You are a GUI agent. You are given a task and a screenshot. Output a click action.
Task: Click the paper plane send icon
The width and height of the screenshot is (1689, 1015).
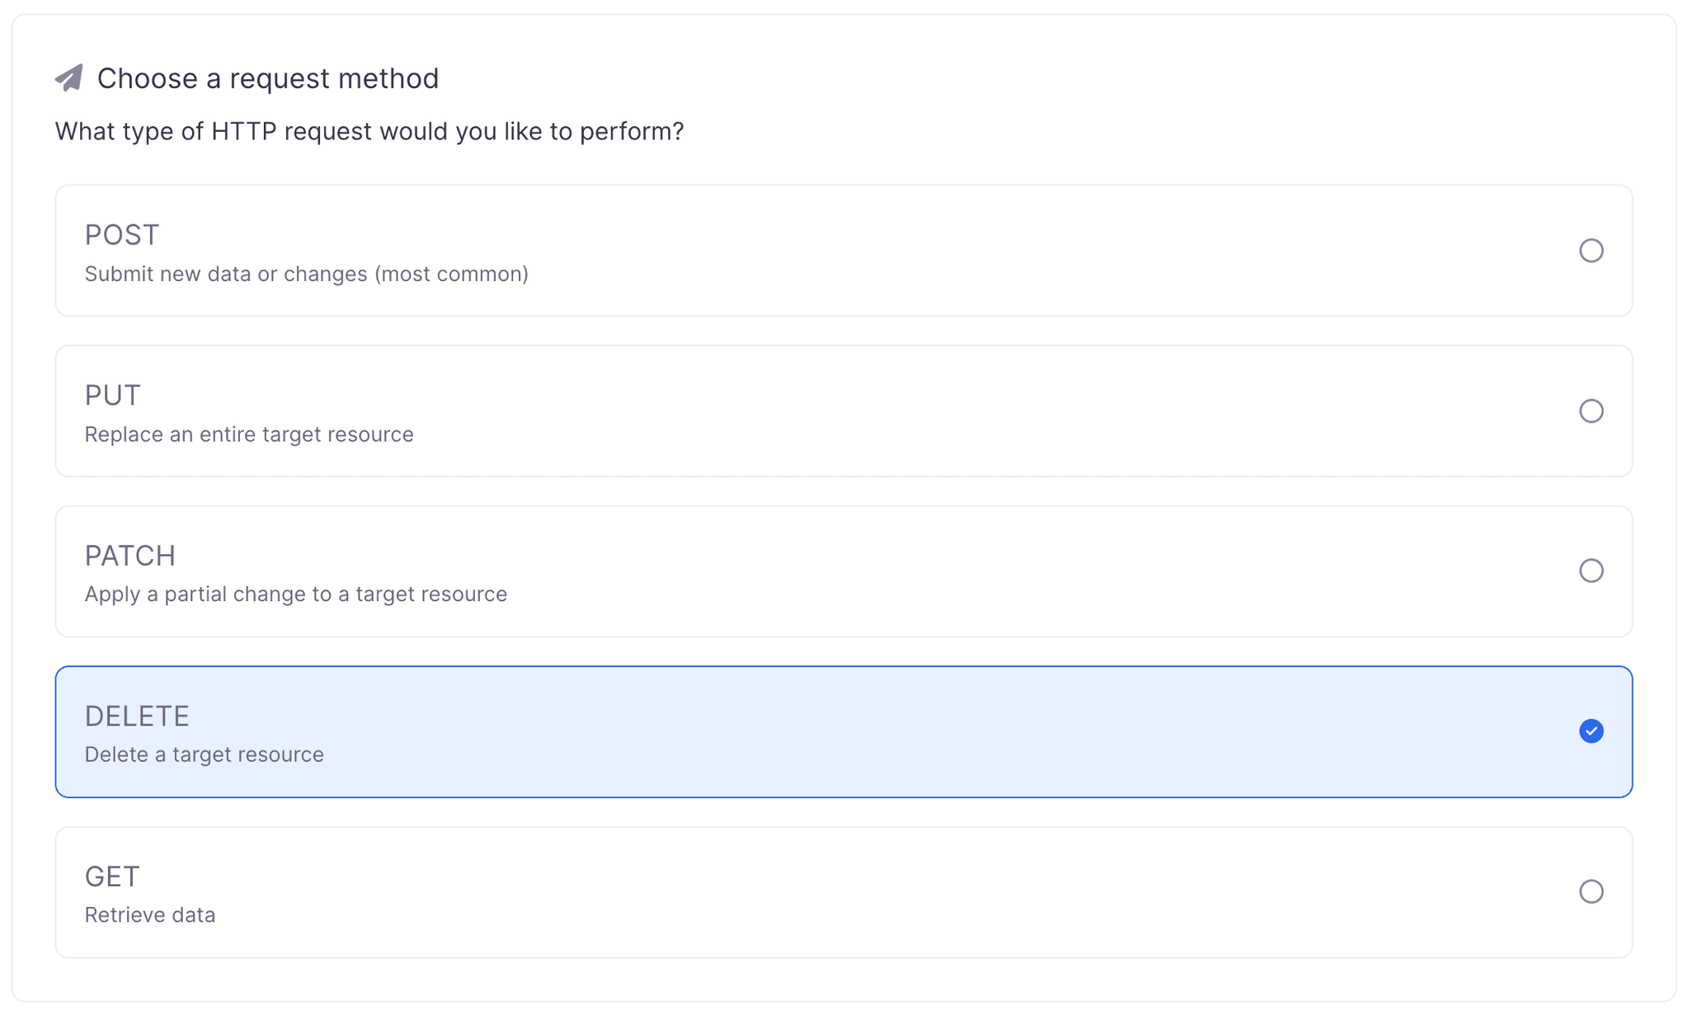(x=70, y=78)
